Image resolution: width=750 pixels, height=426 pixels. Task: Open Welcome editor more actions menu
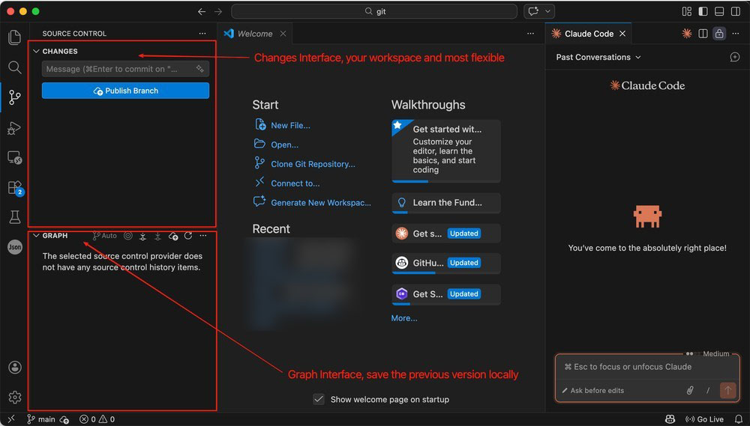530,34
